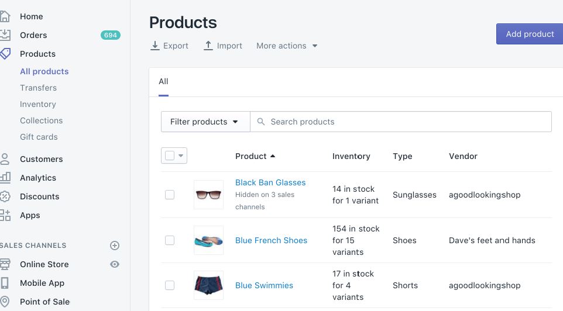
Task: Open Black Ban Glasses product link
Action: pos(270,182)
